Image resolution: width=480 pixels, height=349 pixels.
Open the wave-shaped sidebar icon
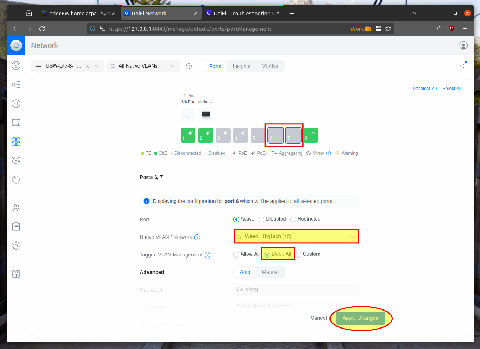tap(16, 161)
